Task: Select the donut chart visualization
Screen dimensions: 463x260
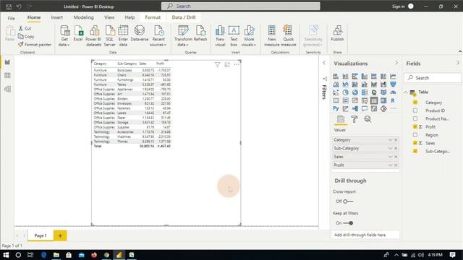Action: coord(355,92)
